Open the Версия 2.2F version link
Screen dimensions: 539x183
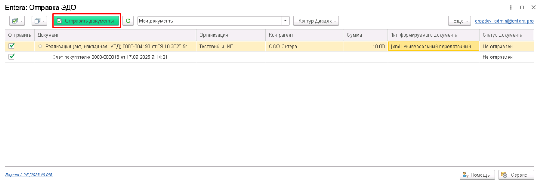click(29, 175)
